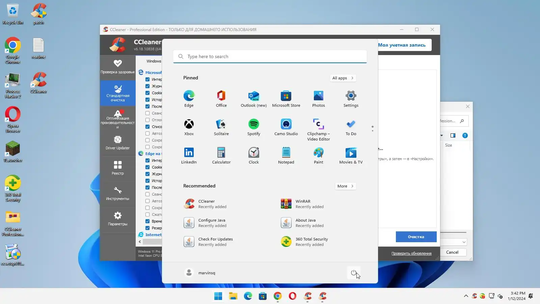Uncheck Журн checkbox under Edge на section
This screenshot has height=304, width=540.
pyautogui.click(x=147, y=174)
